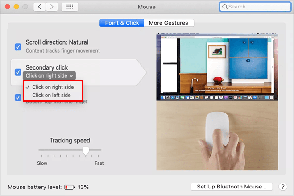The width and height of the screenshot is (294, 196).
Task: Show all preferences grid icon
Action: pyautogui.click(x=70, y=7)
